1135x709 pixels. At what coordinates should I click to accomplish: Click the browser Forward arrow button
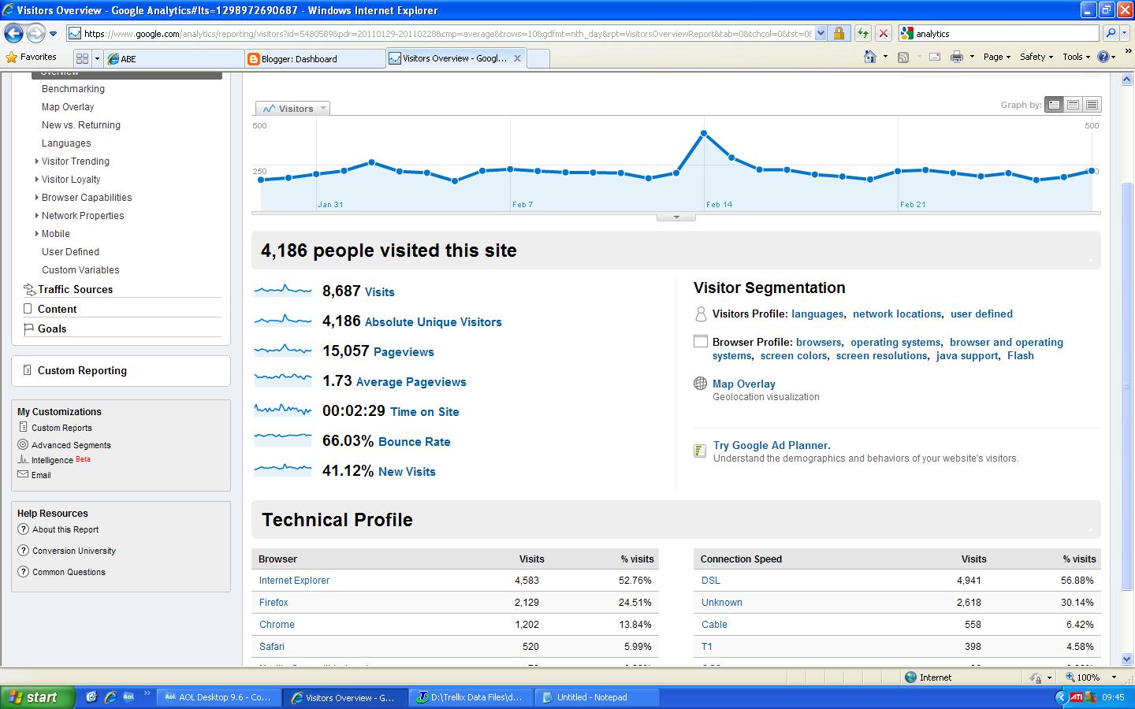pyautogui.click(x=36, y=33)
